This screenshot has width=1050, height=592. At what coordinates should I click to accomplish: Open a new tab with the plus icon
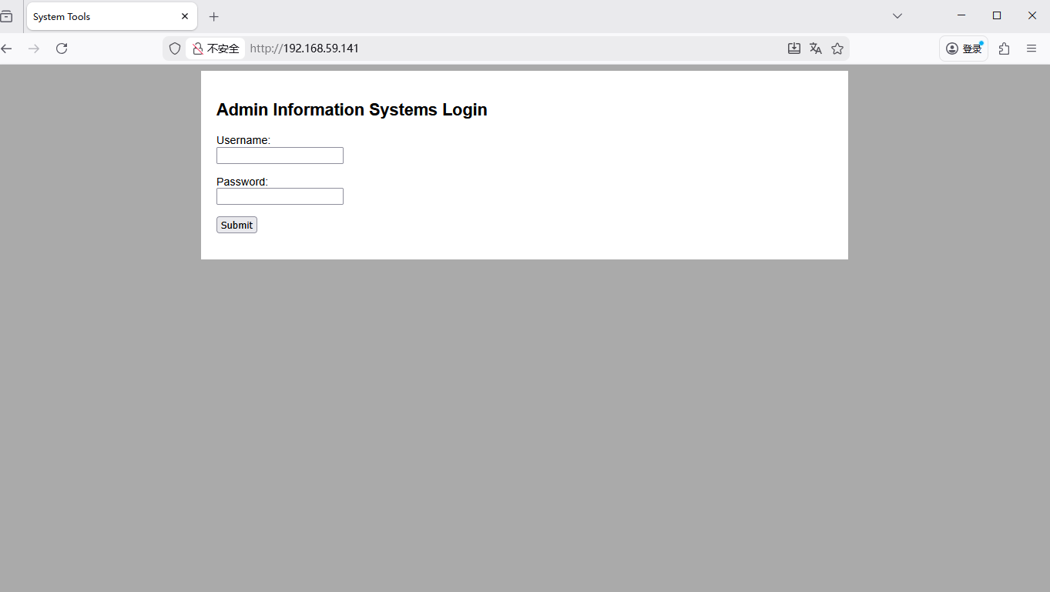[214, 16]
